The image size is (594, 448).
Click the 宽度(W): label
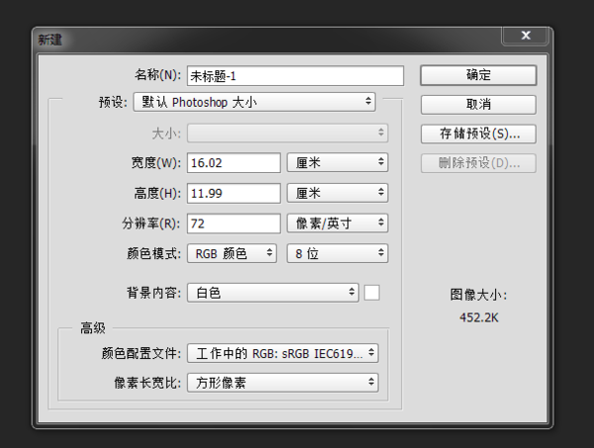coord(156,163)
